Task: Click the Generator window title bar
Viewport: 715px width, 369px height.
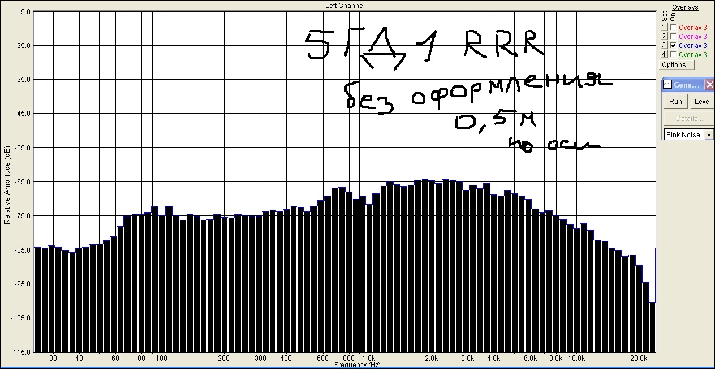Action: coord(688,85)
